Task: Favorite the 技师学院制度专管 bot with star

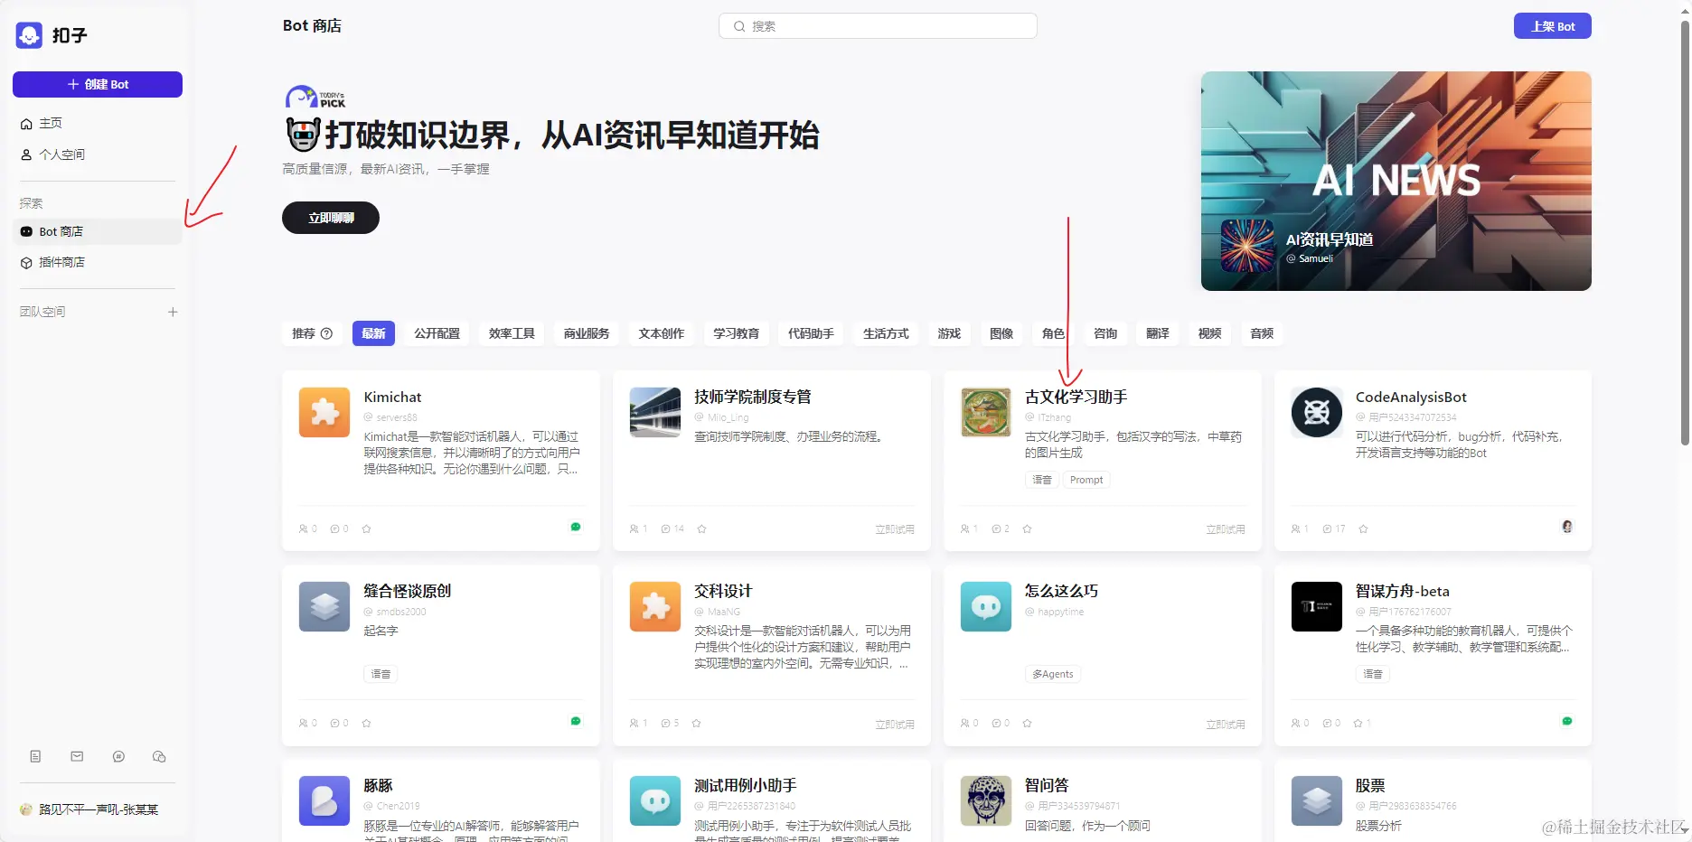Action: click(x=701, y=529)
